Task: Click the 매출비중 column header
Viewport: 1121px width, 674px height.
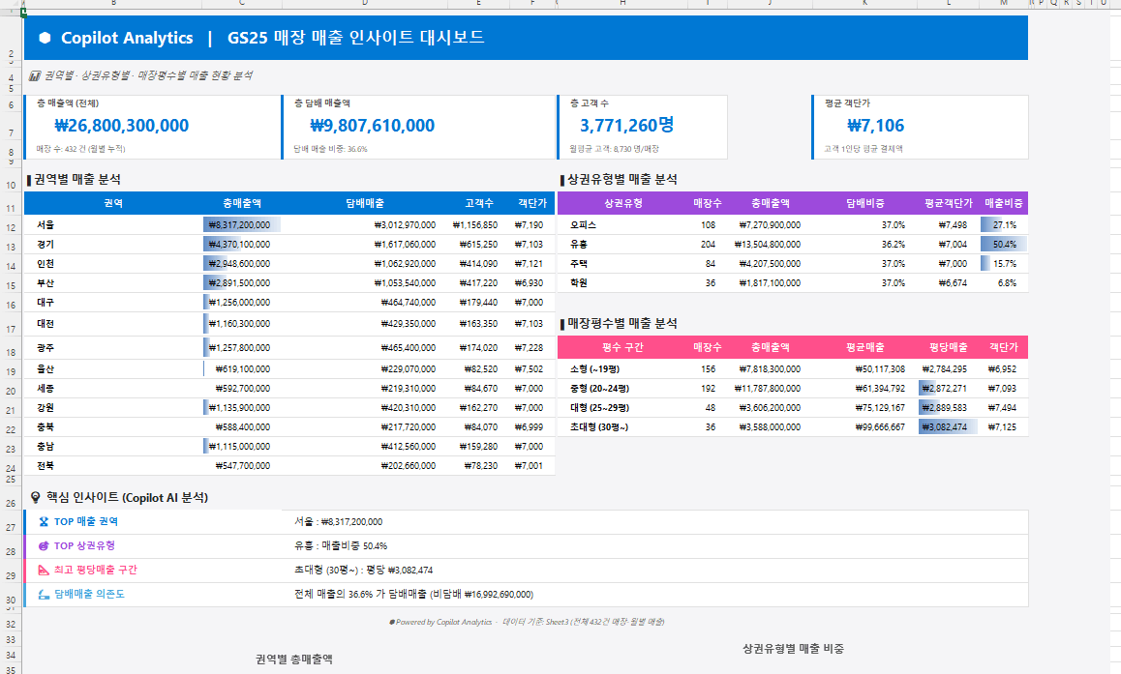Action: coord(1004,203)
